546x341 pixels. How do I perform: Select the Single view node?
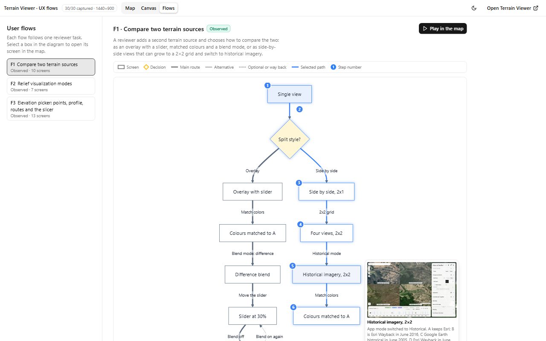coord(290,94)
